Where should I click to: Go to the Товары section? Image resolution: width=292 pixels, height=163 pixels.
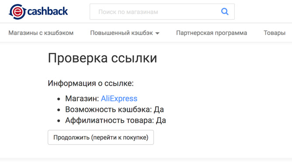coord(275,33)
